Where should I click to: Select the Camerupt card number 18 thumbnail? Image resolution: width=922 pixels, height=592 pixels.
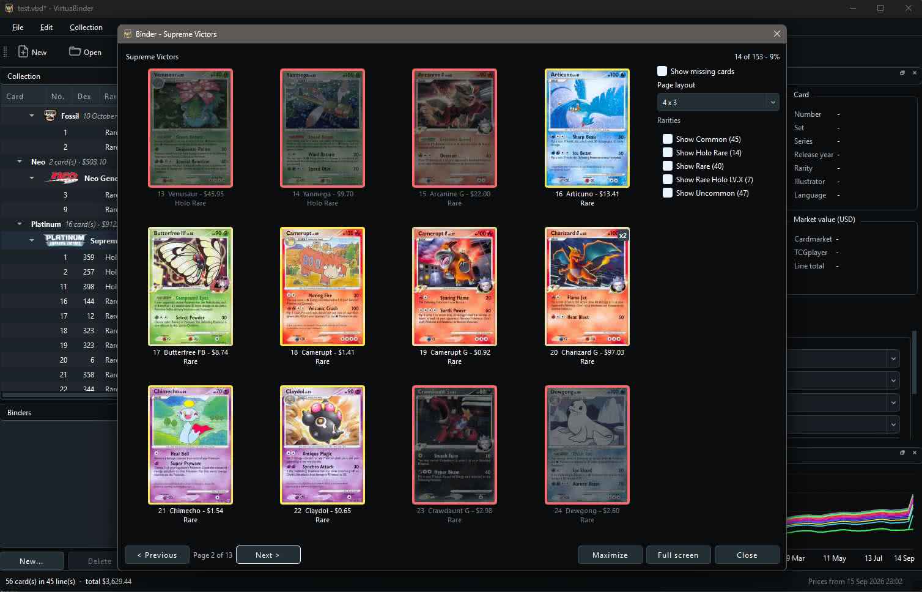pos(322,286)
